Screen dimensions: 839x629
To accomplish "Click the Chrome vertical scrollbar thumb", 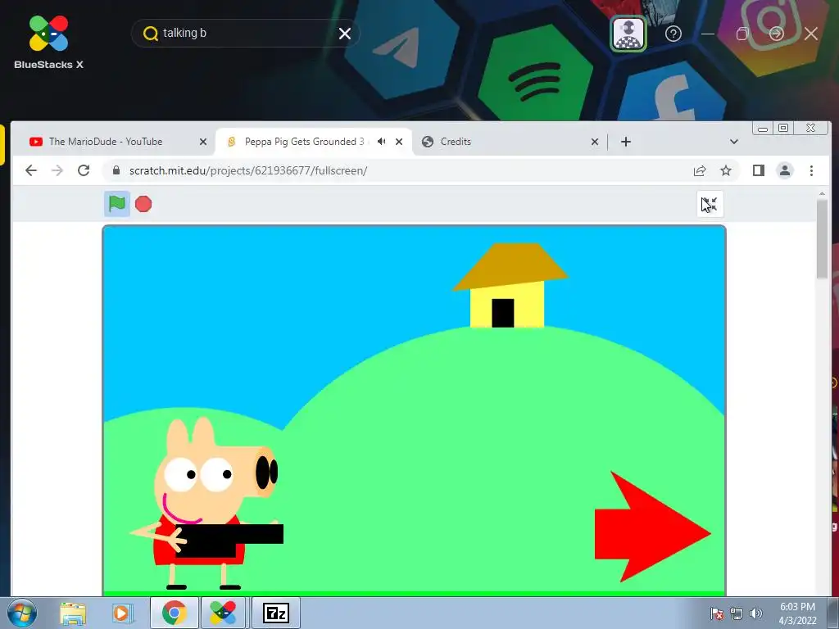I will coord(822,238).
